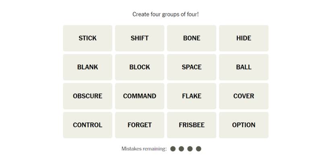Choose the FLAKE tile
This screenshot has height=166, width=332.
(x=192, y=96)
